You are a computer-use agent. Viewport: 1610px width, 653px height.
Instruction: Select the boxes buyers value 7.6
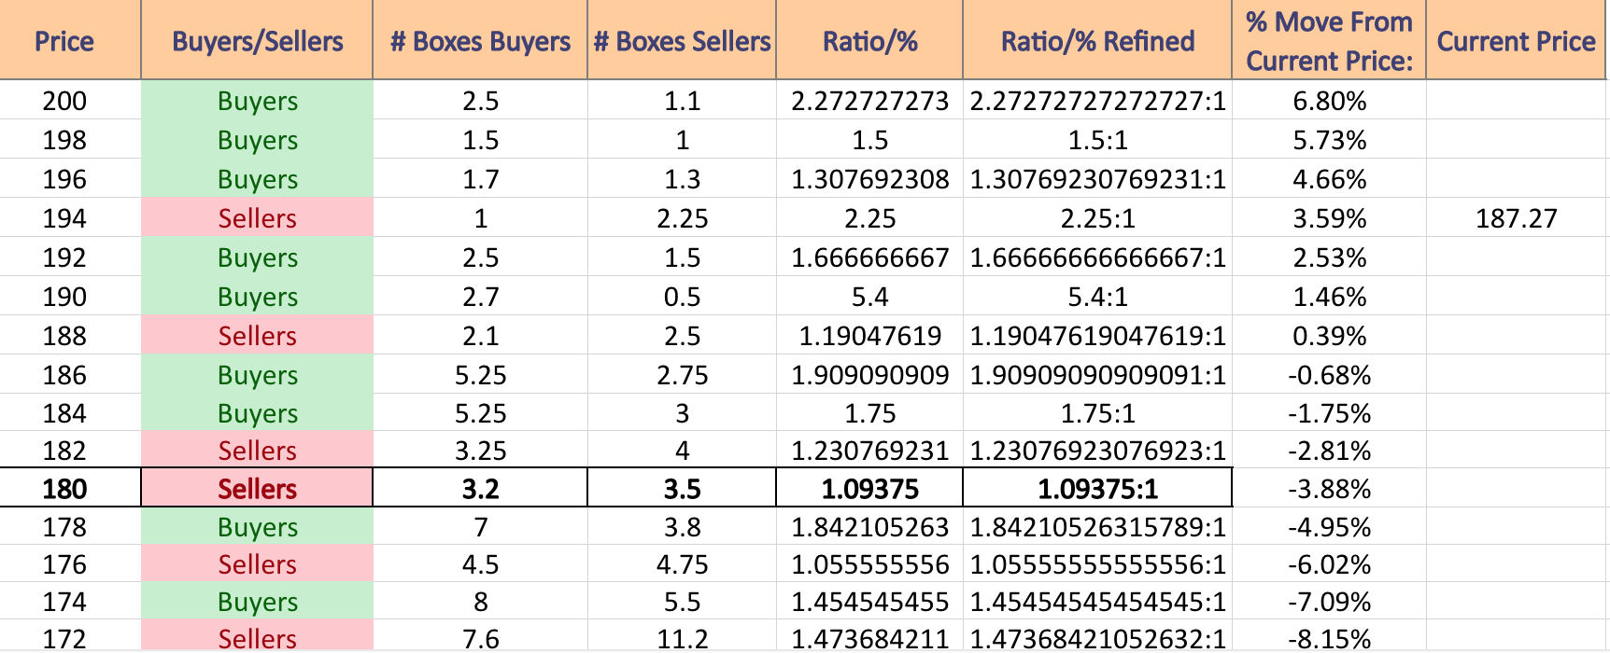point(480,637)
